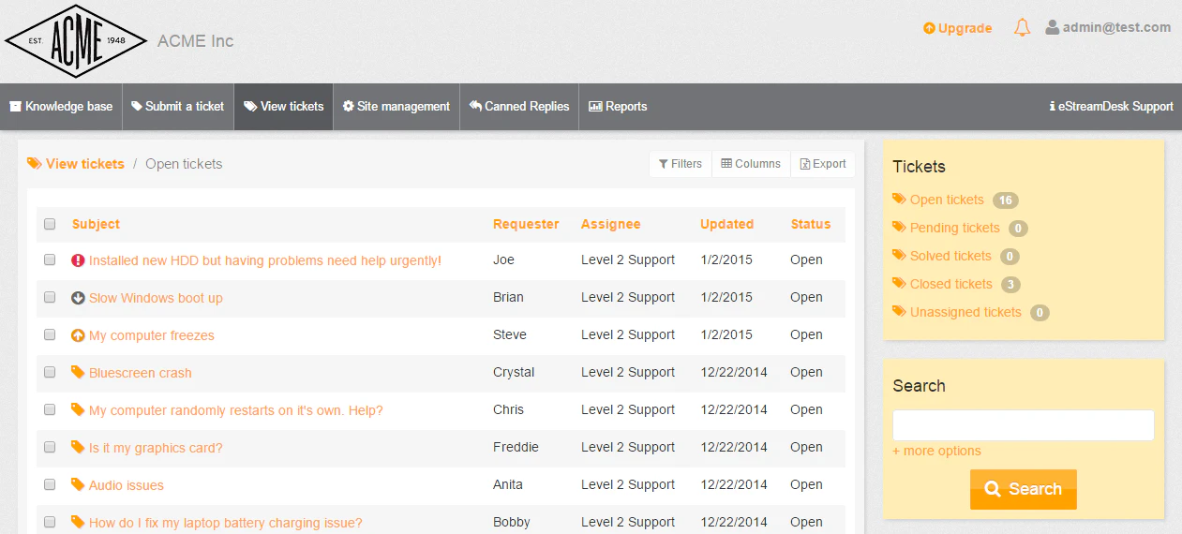The image size is (1182, 534).
Task: Click the orange Search button
Action: coord(1024,489)
